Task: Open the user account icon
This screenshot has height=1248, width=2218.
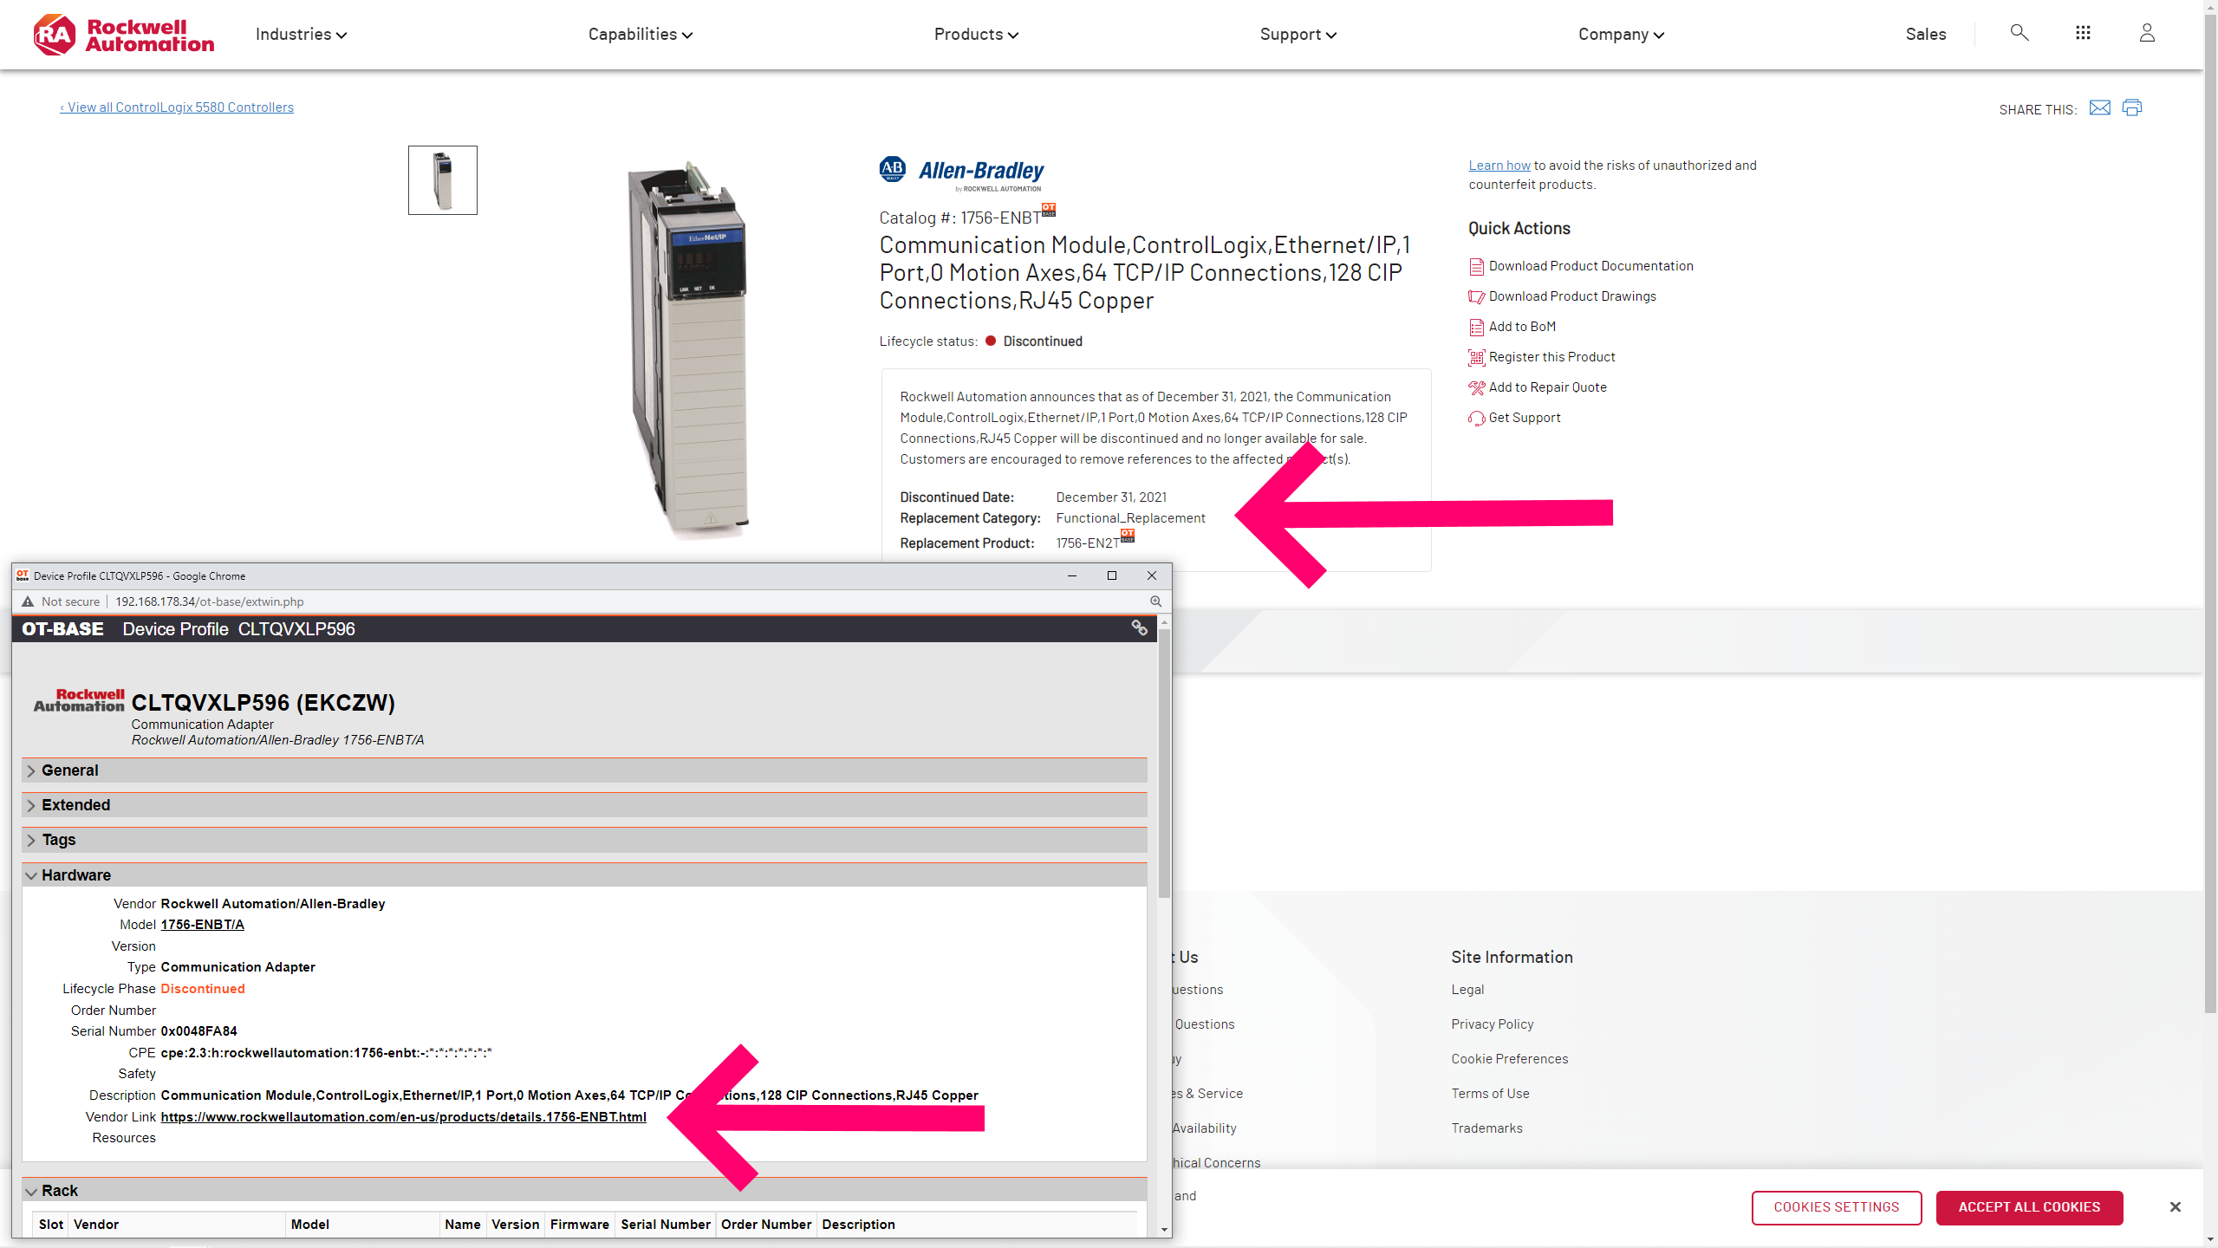Action: [x=2147, y=33]
